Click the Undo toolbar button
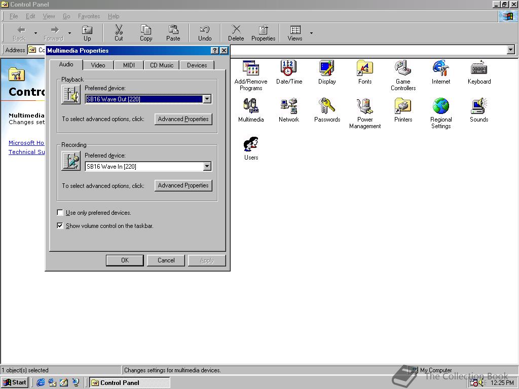This screenshot has width=519, height=389. coord(205,33)
